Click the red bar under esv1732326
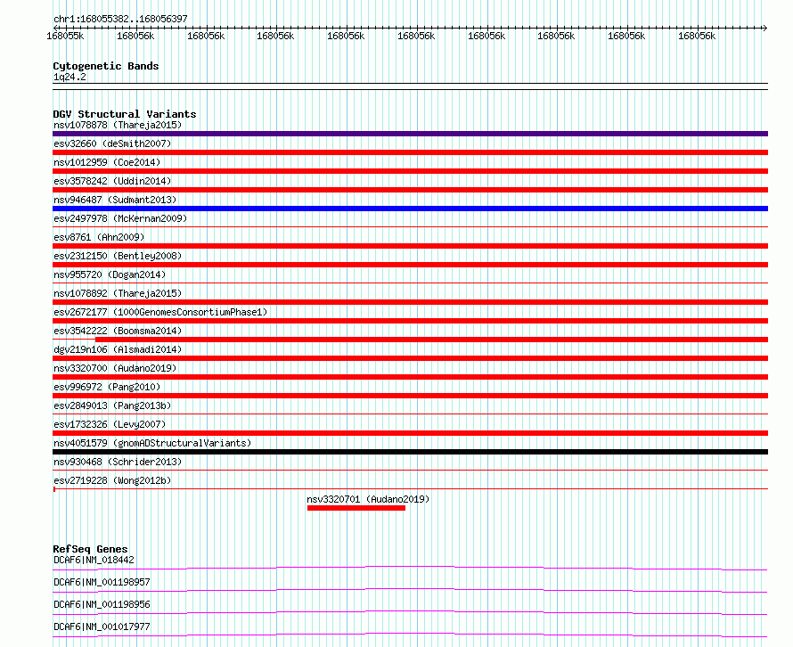Image resolution: width=793 pixels, height=647 pixels. (x=410, y=433)
